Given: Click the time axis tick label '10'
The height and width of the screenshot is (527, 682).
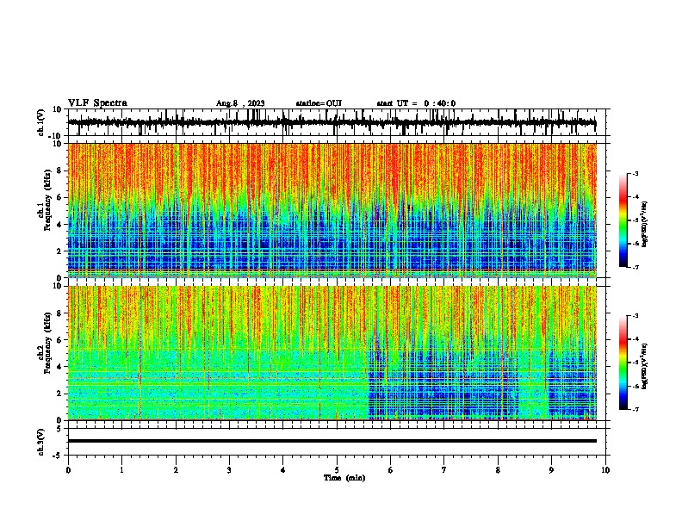Looking at the screenshot, I should [605, 469].
